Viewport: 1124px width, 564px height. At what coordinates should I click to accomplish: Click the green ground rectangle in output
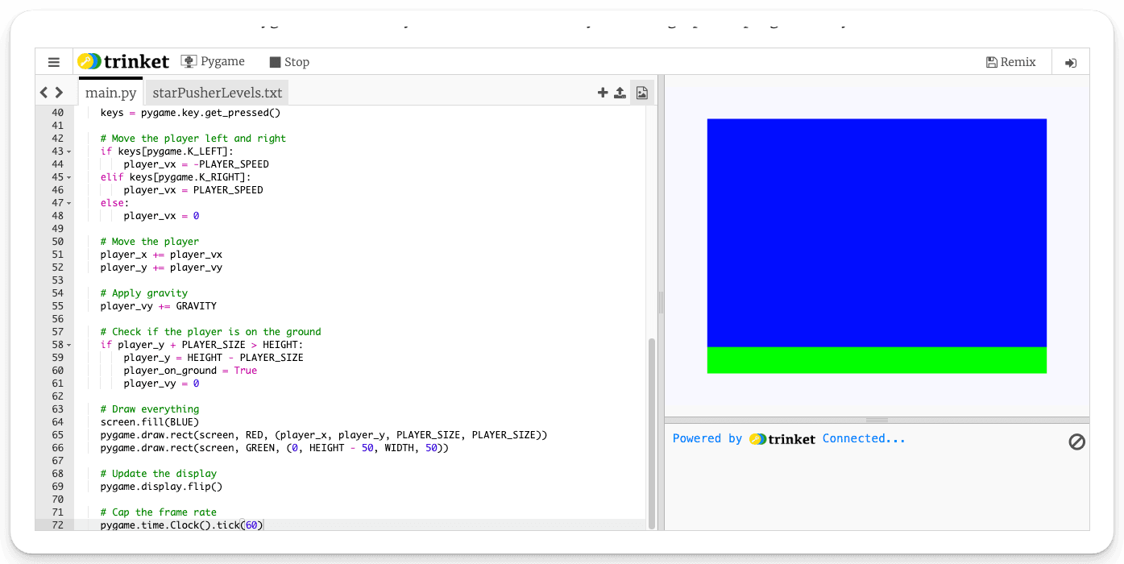(x=877, y=360)
